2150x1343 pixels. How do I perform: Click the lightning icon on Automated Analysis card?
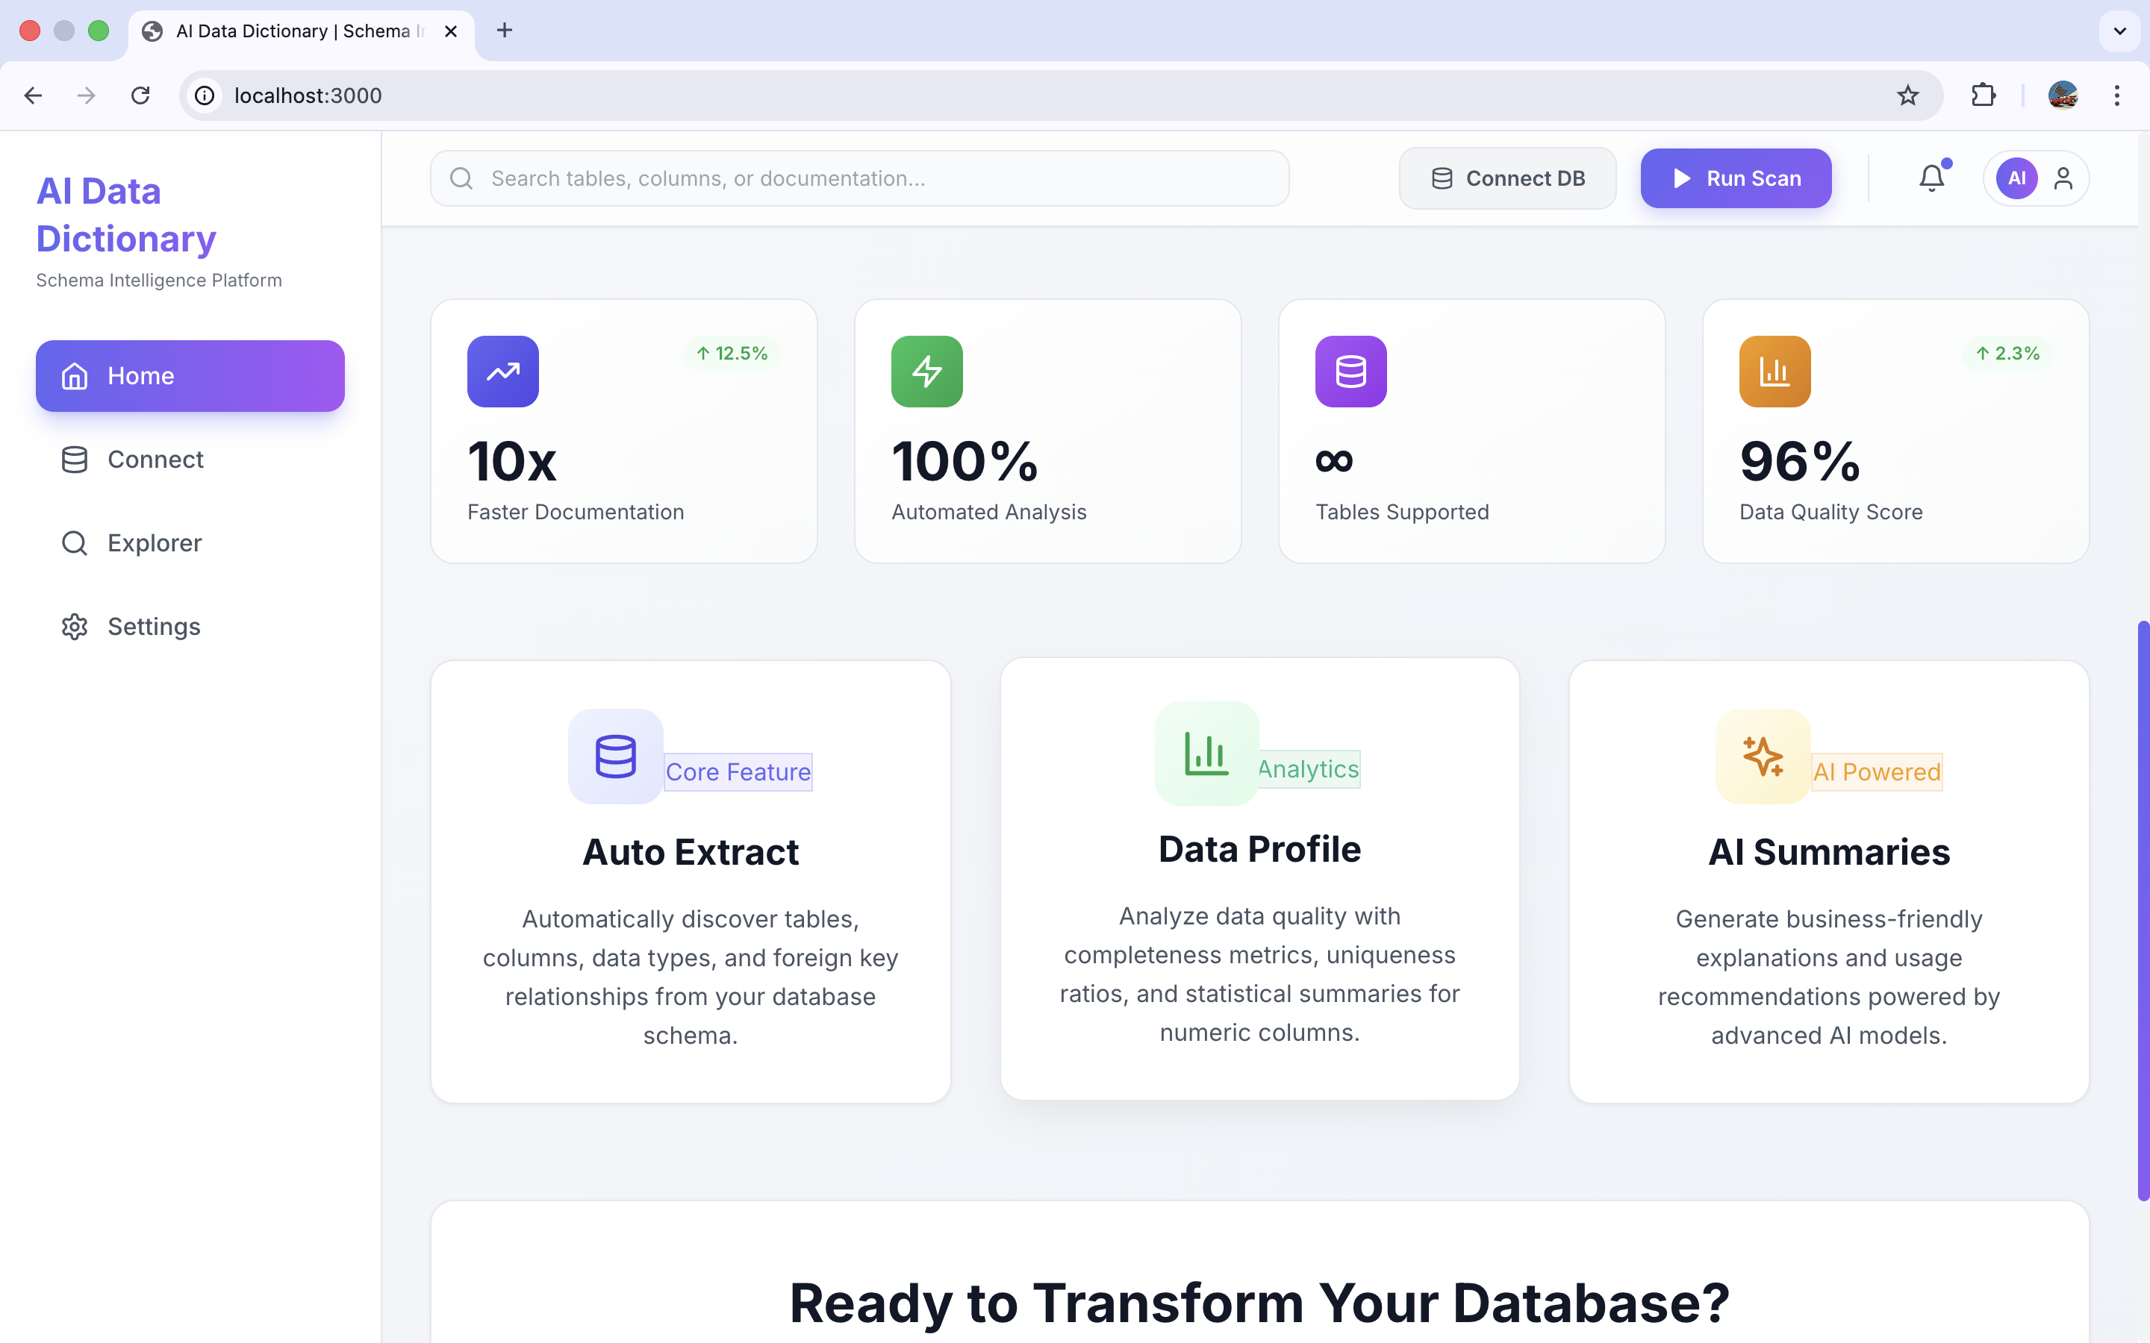[x=926, y=372]
